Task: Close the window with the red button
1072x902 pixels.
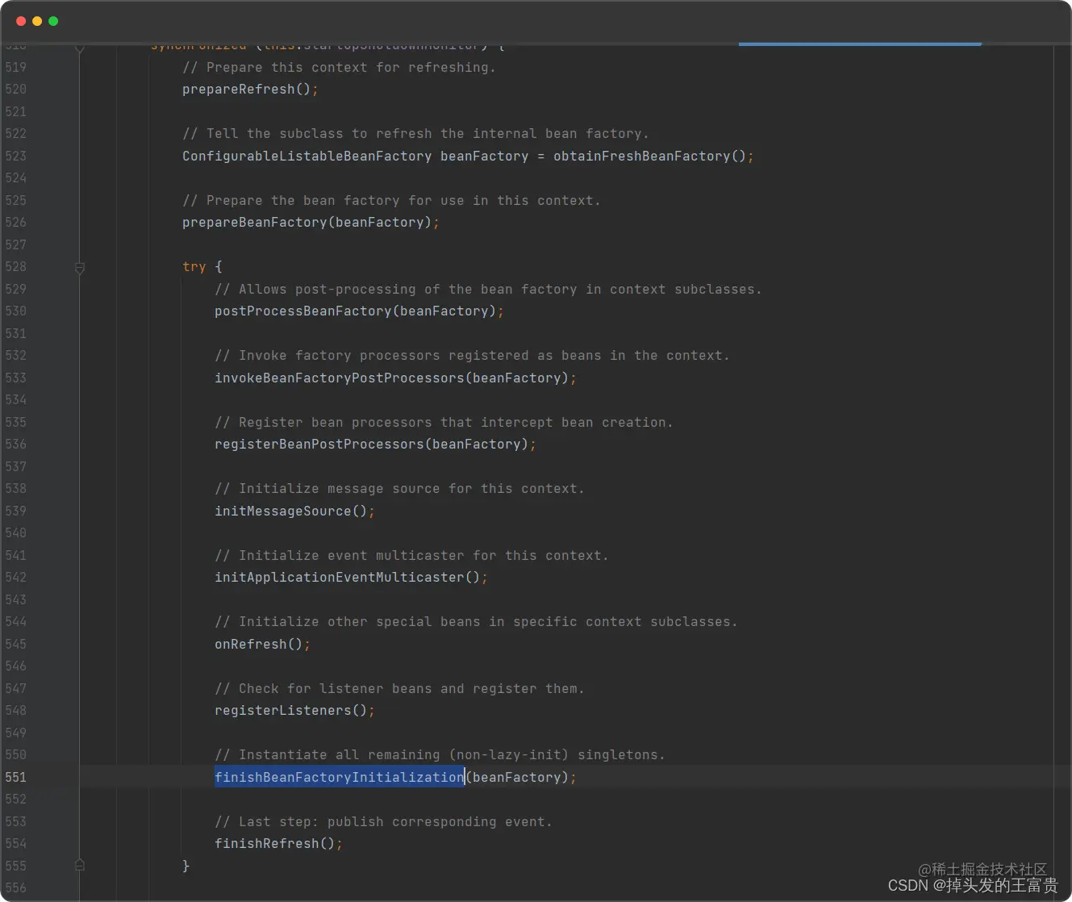Action: [x=21, y=21]
